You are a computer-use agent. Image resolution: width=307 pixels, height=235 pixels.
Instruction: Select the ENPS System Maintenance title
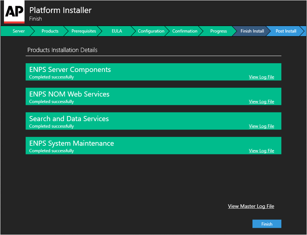pos(72,143)
